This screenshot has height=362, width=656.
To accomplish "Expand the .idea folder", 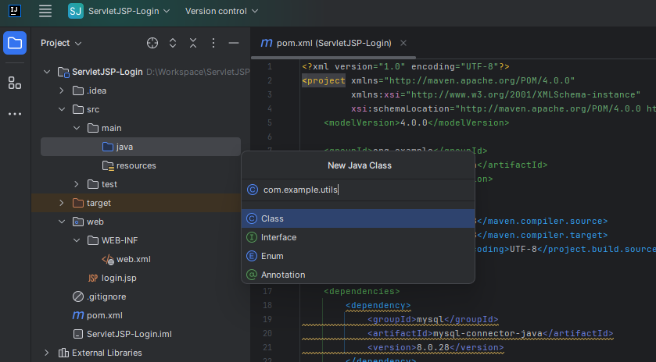I will coord(62,90).
